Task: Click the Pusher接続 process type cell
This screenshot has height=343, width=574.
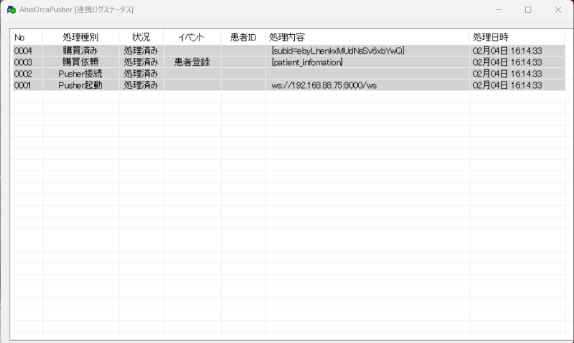Action: pos(81,74)
